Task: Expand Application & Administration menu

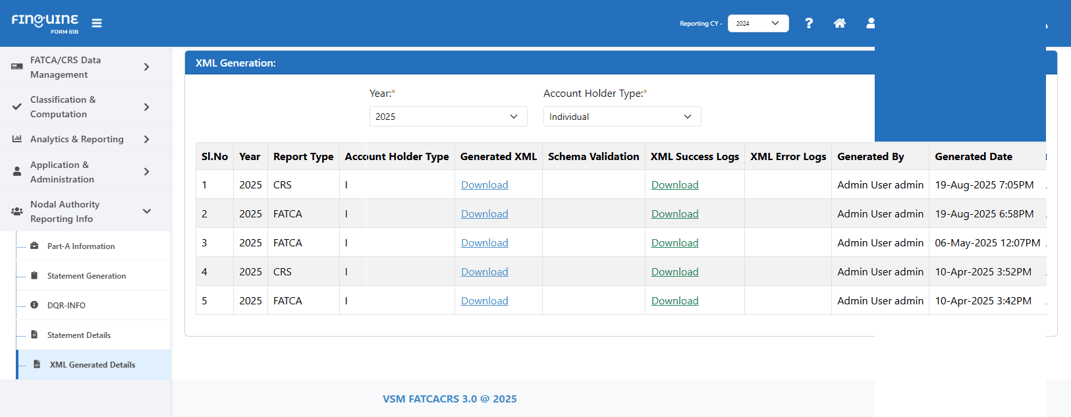Action: point(146,172)
